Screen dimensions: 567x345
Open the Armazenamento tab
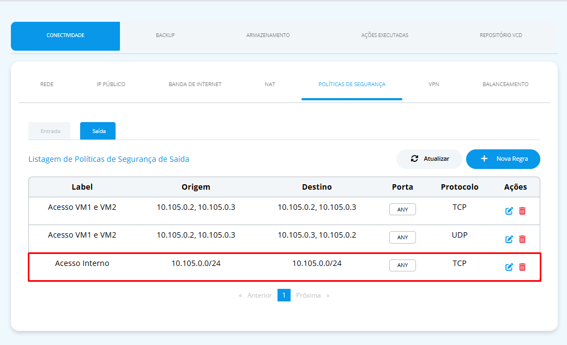[x=268, y=35]
